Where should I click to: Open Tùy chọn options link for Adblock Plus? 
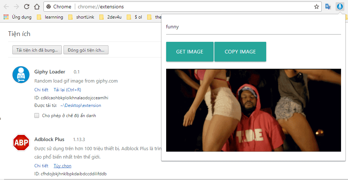click(62, 166)
